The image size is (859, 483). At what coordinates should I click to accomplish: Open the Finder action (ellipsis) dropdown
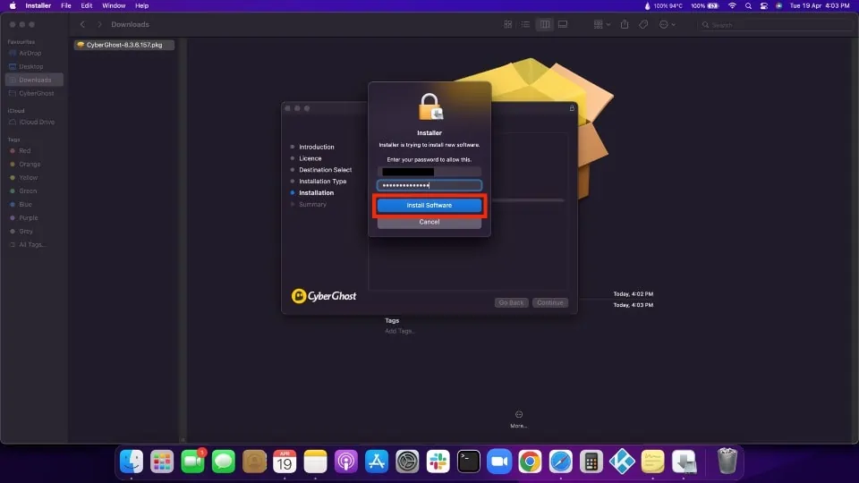(667, 25)
